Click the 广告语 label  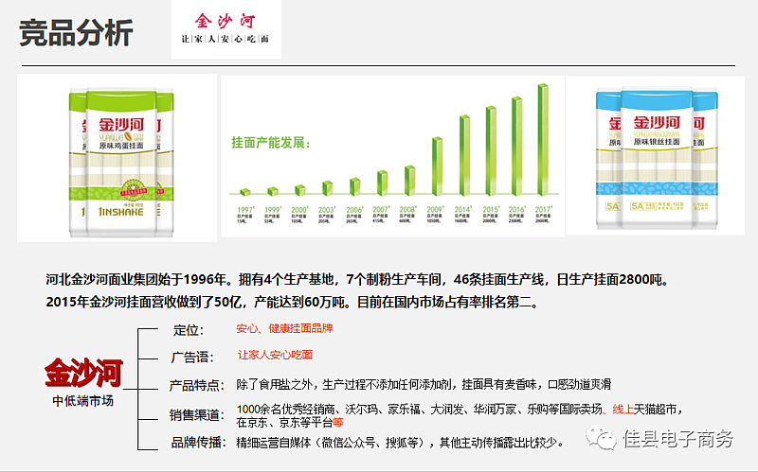[x=192, y=358]
